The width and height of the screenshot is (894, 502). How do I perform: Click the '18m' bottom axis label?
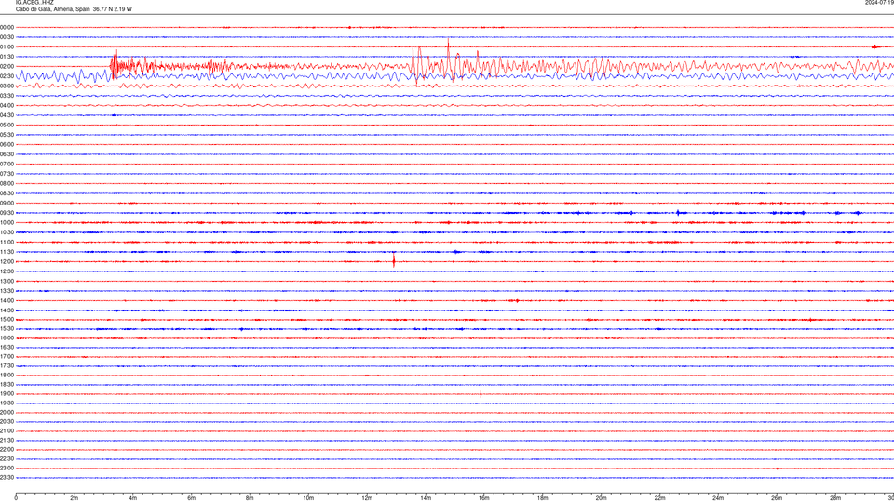(543, 498)
